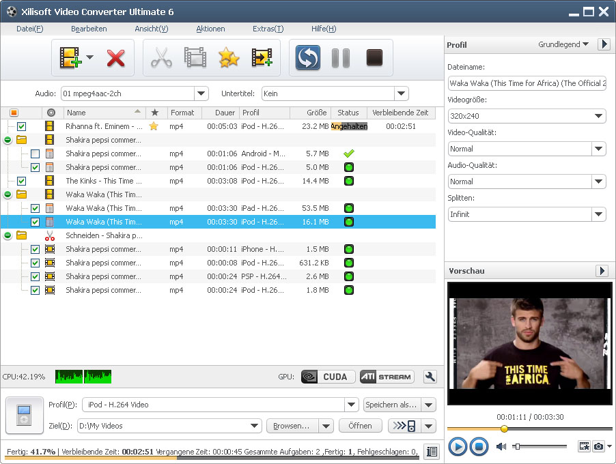Click the Add File filmstrip icon
The width and height of the screenshot is (616, 464).
click(x=70, y=58)
